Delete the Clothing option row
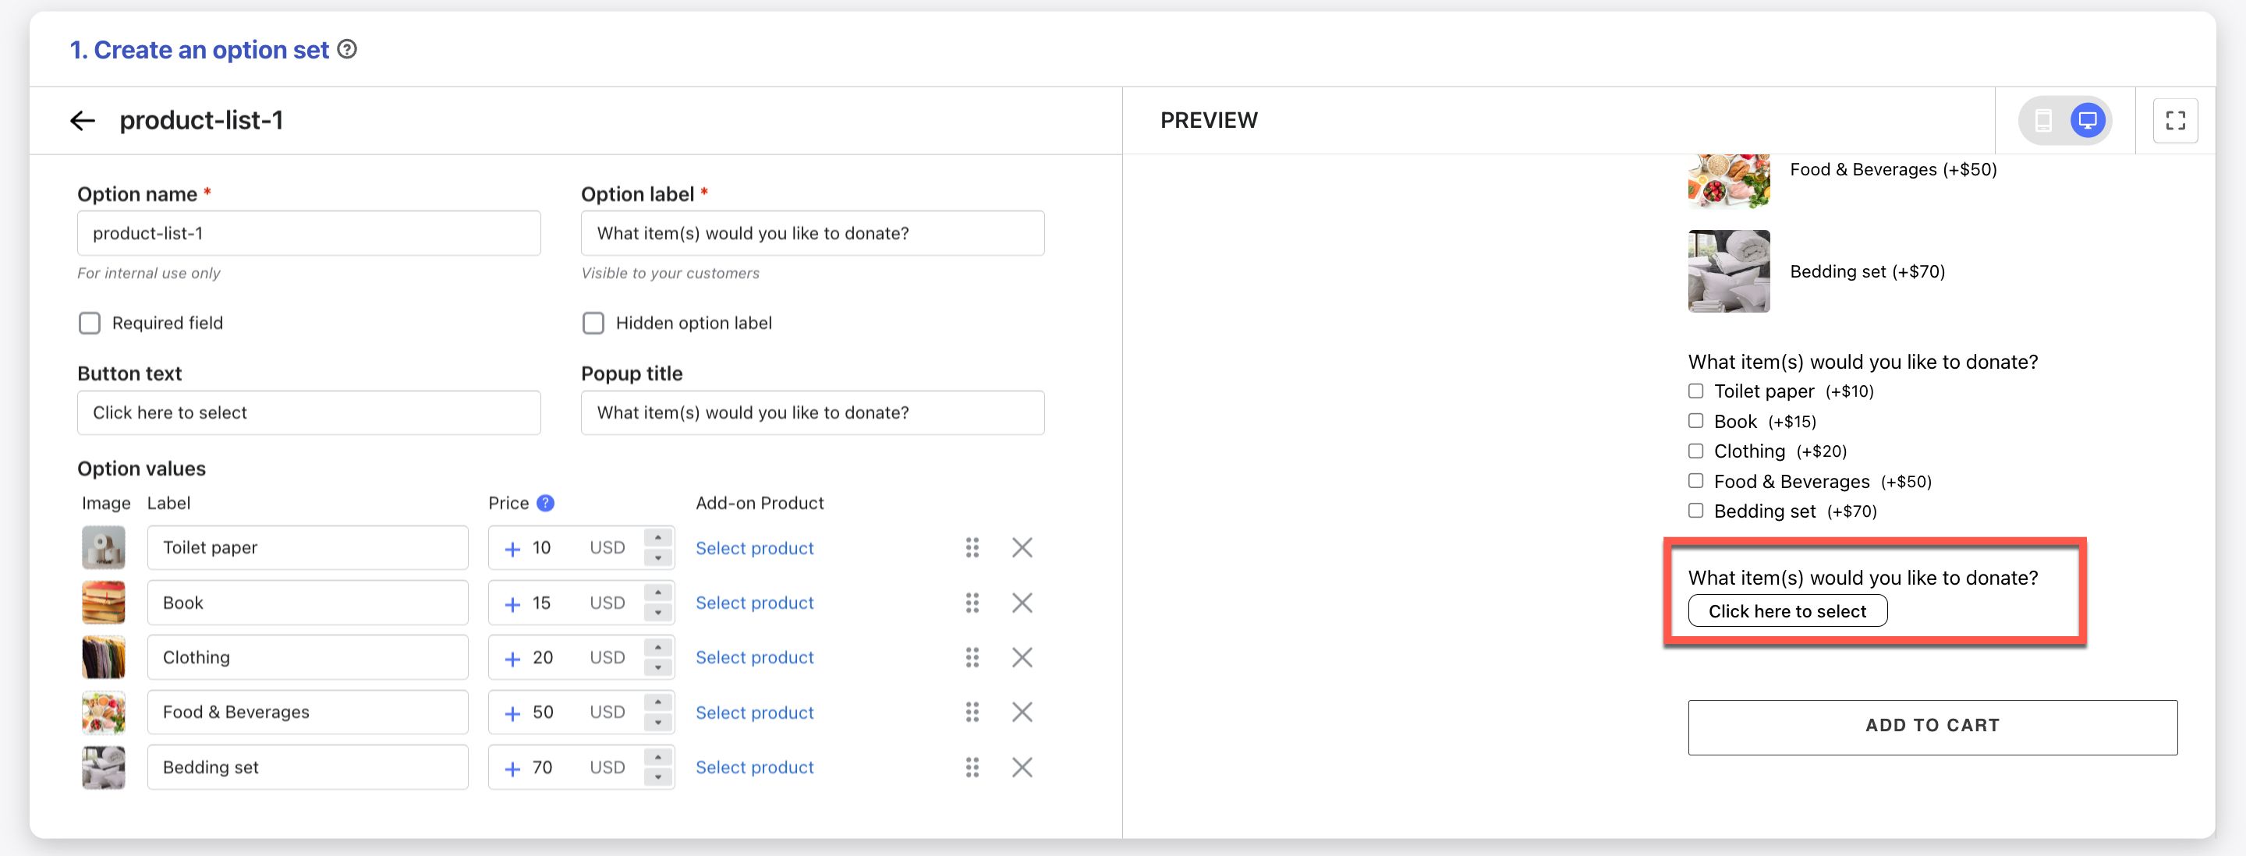This screenshot has height=856, width=2246. (1021, 657)
